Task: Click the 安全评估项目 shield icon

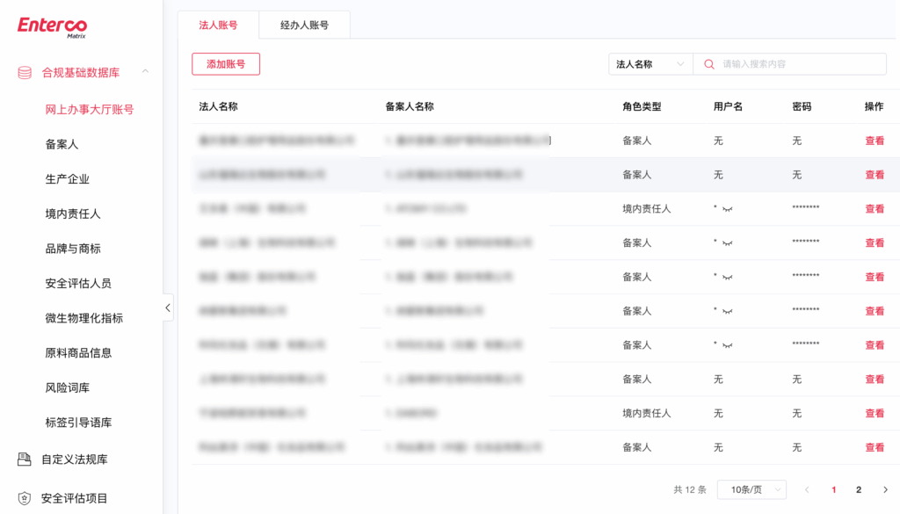Action: (x=25, y=498)
